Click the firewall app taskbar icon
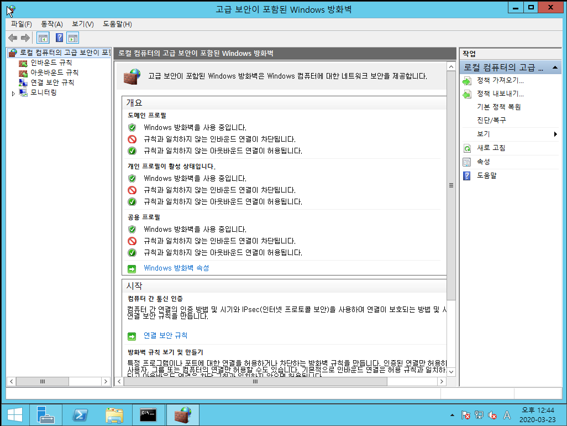Screen dimensions: 567x426 [182, 415]
